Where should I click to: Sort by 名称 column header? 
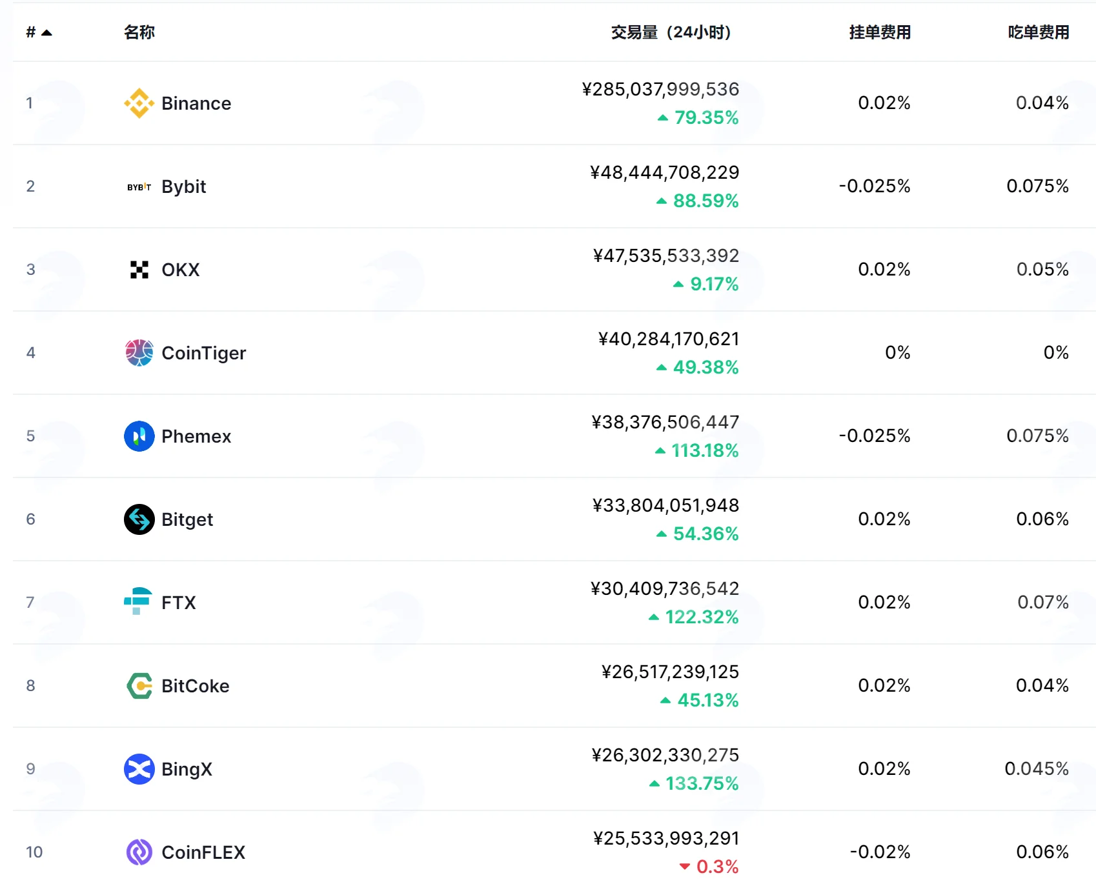click(x=139, y=32)
